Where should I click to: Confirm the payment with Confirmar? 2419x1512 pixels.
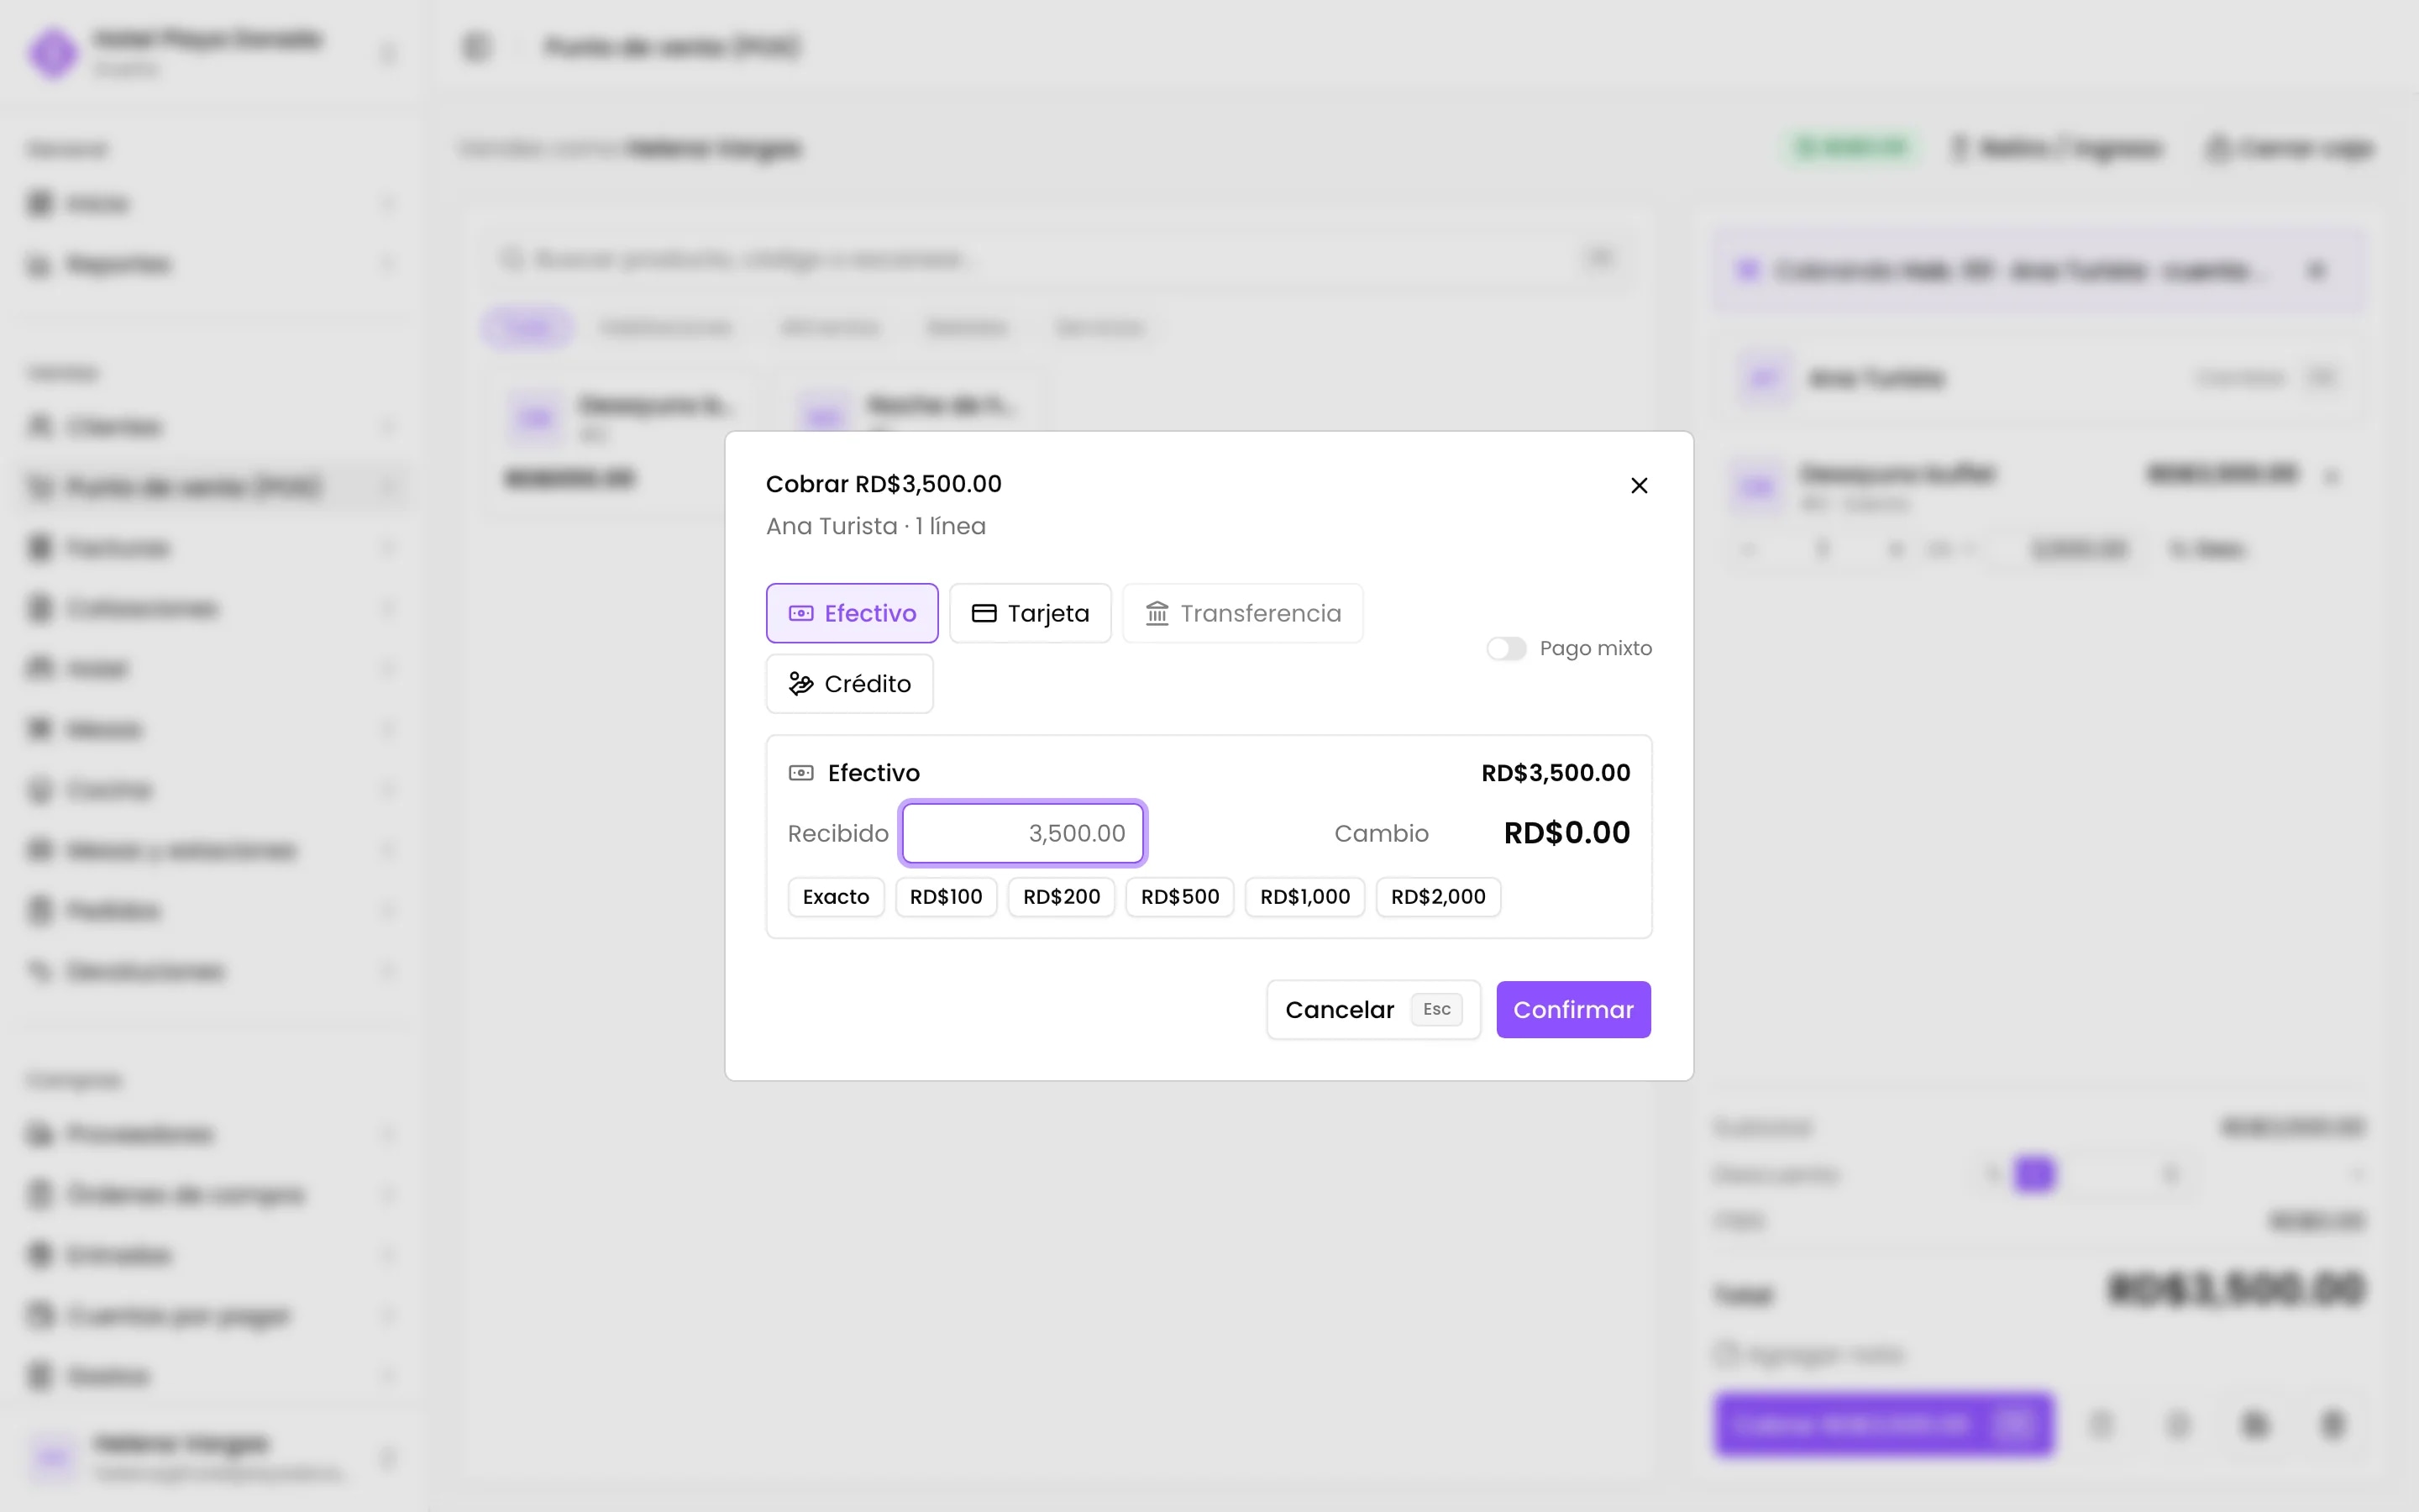coord(1573,1010)
